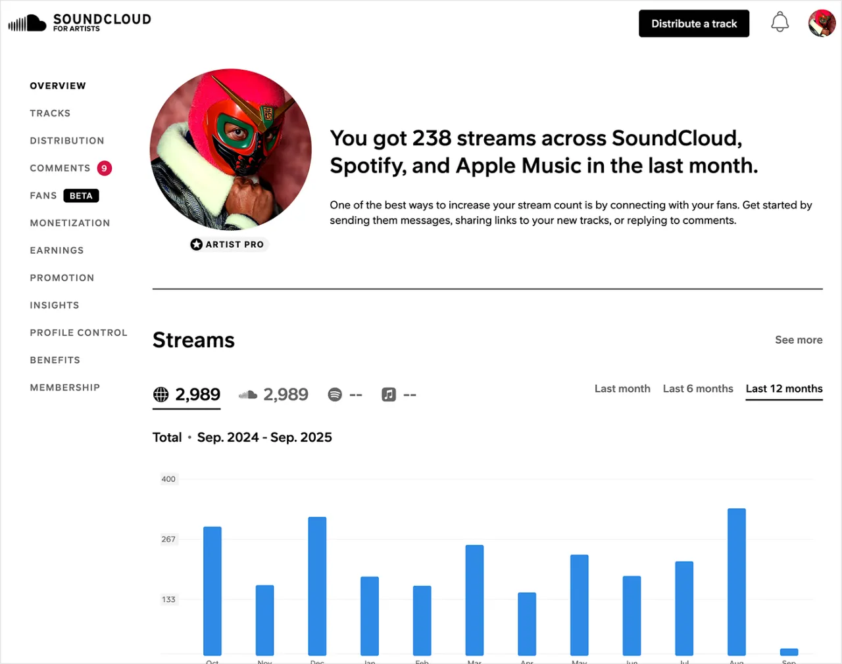Open notifications via the bell icon
This screenshot has height=664, width=842.
click(x=780, y=22)
